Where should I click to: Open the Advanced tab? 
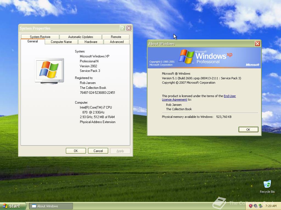point(117,42)
